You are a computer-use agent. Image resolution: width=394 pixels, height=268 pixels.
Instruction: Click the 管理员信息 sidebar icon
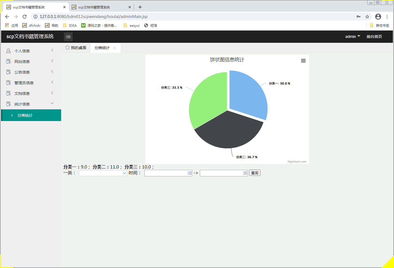tap(8, 83)
